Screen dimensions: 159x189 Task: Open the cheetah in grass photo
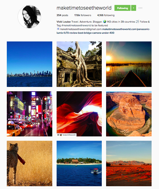(x=29, y=163)
